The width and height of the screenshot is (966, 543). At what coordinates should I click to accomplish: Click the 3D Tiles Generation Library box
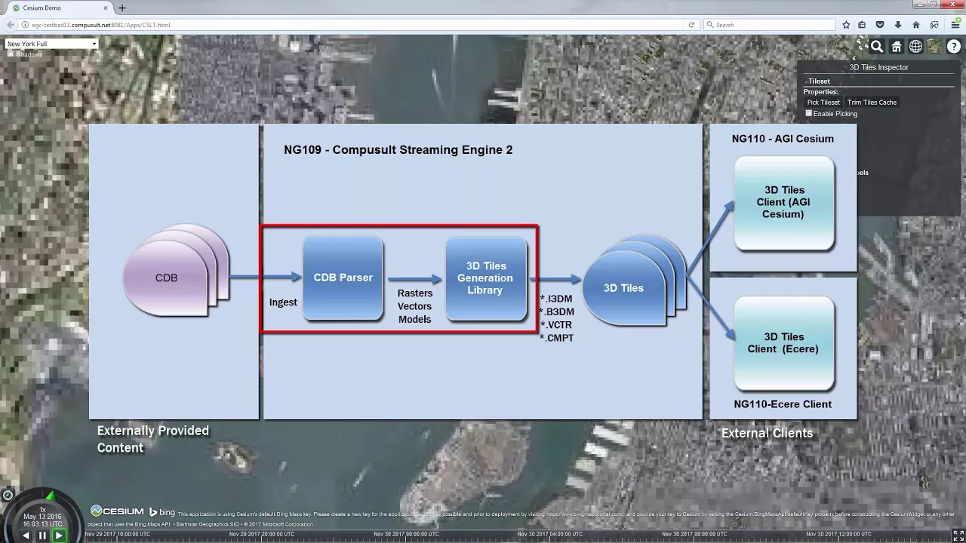point(485,278)
